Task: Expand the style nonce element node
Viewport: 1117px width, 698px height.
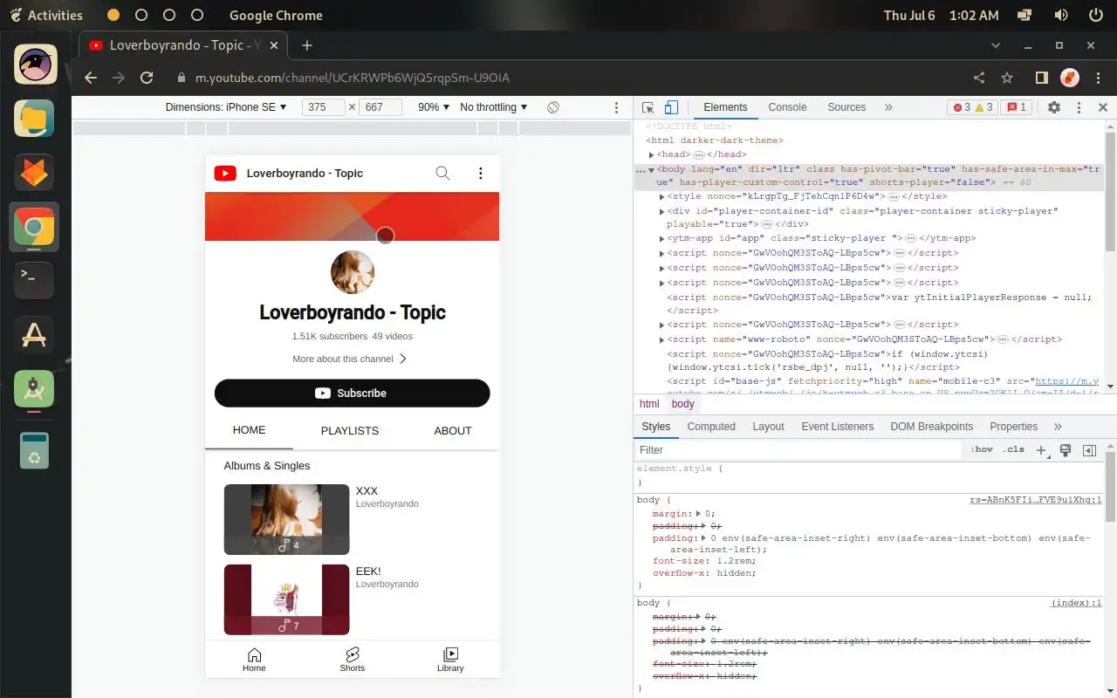Action: (x=661, y=197)
